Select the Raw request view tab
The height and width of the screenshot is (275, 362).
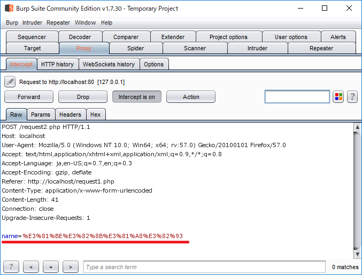16,114
